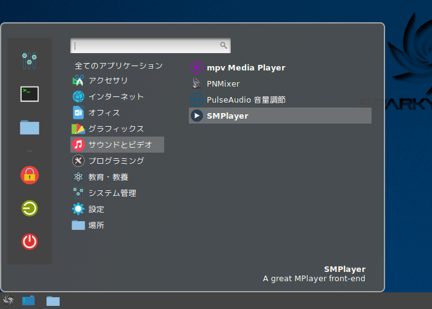Click the オフィス document icon
This screenshot has width=432, height=309.
pyautogui.click(x=78, y=112)
